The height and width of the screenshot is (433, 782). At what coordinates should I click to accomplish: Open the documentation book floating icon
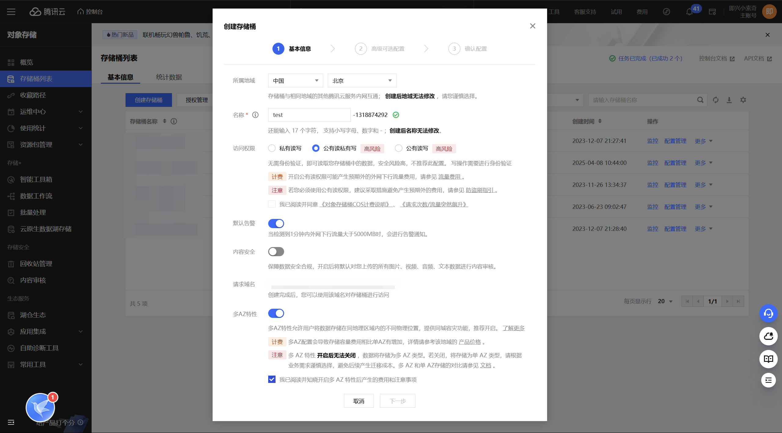[768, 359]
